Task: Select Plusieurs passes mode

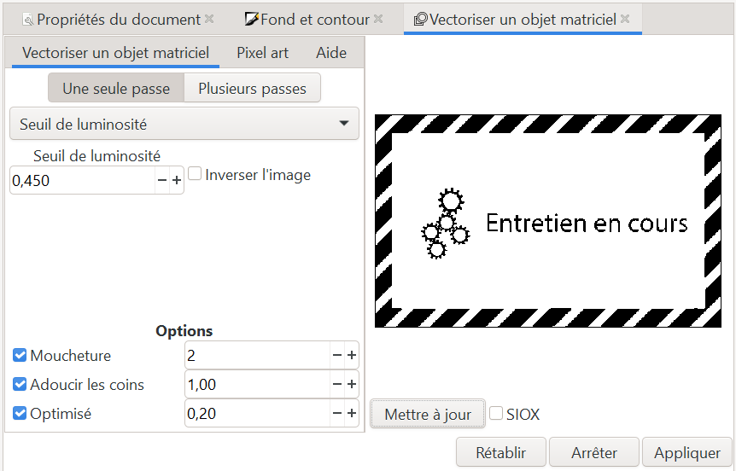Action: [252, 88]
